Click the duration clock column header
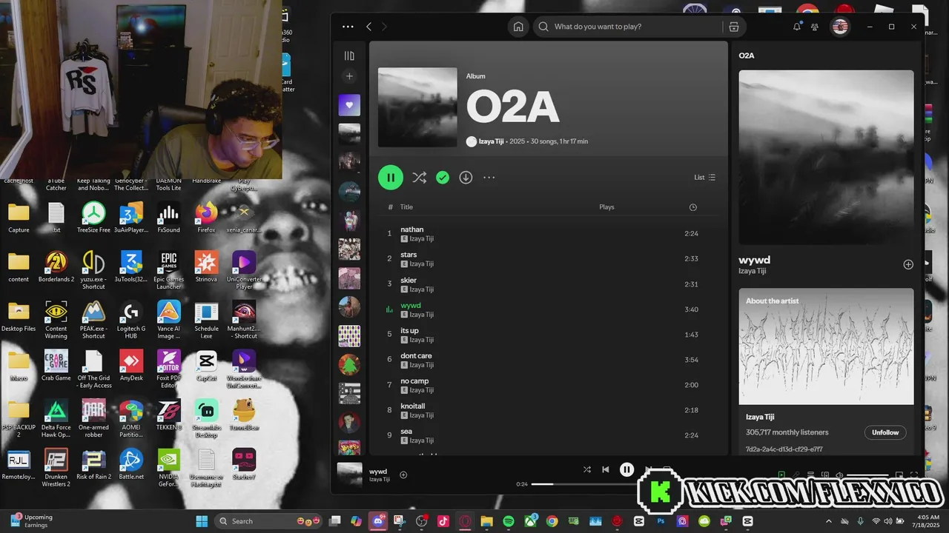The height and width of the screenshot is (533, 949). coord(693,207)
